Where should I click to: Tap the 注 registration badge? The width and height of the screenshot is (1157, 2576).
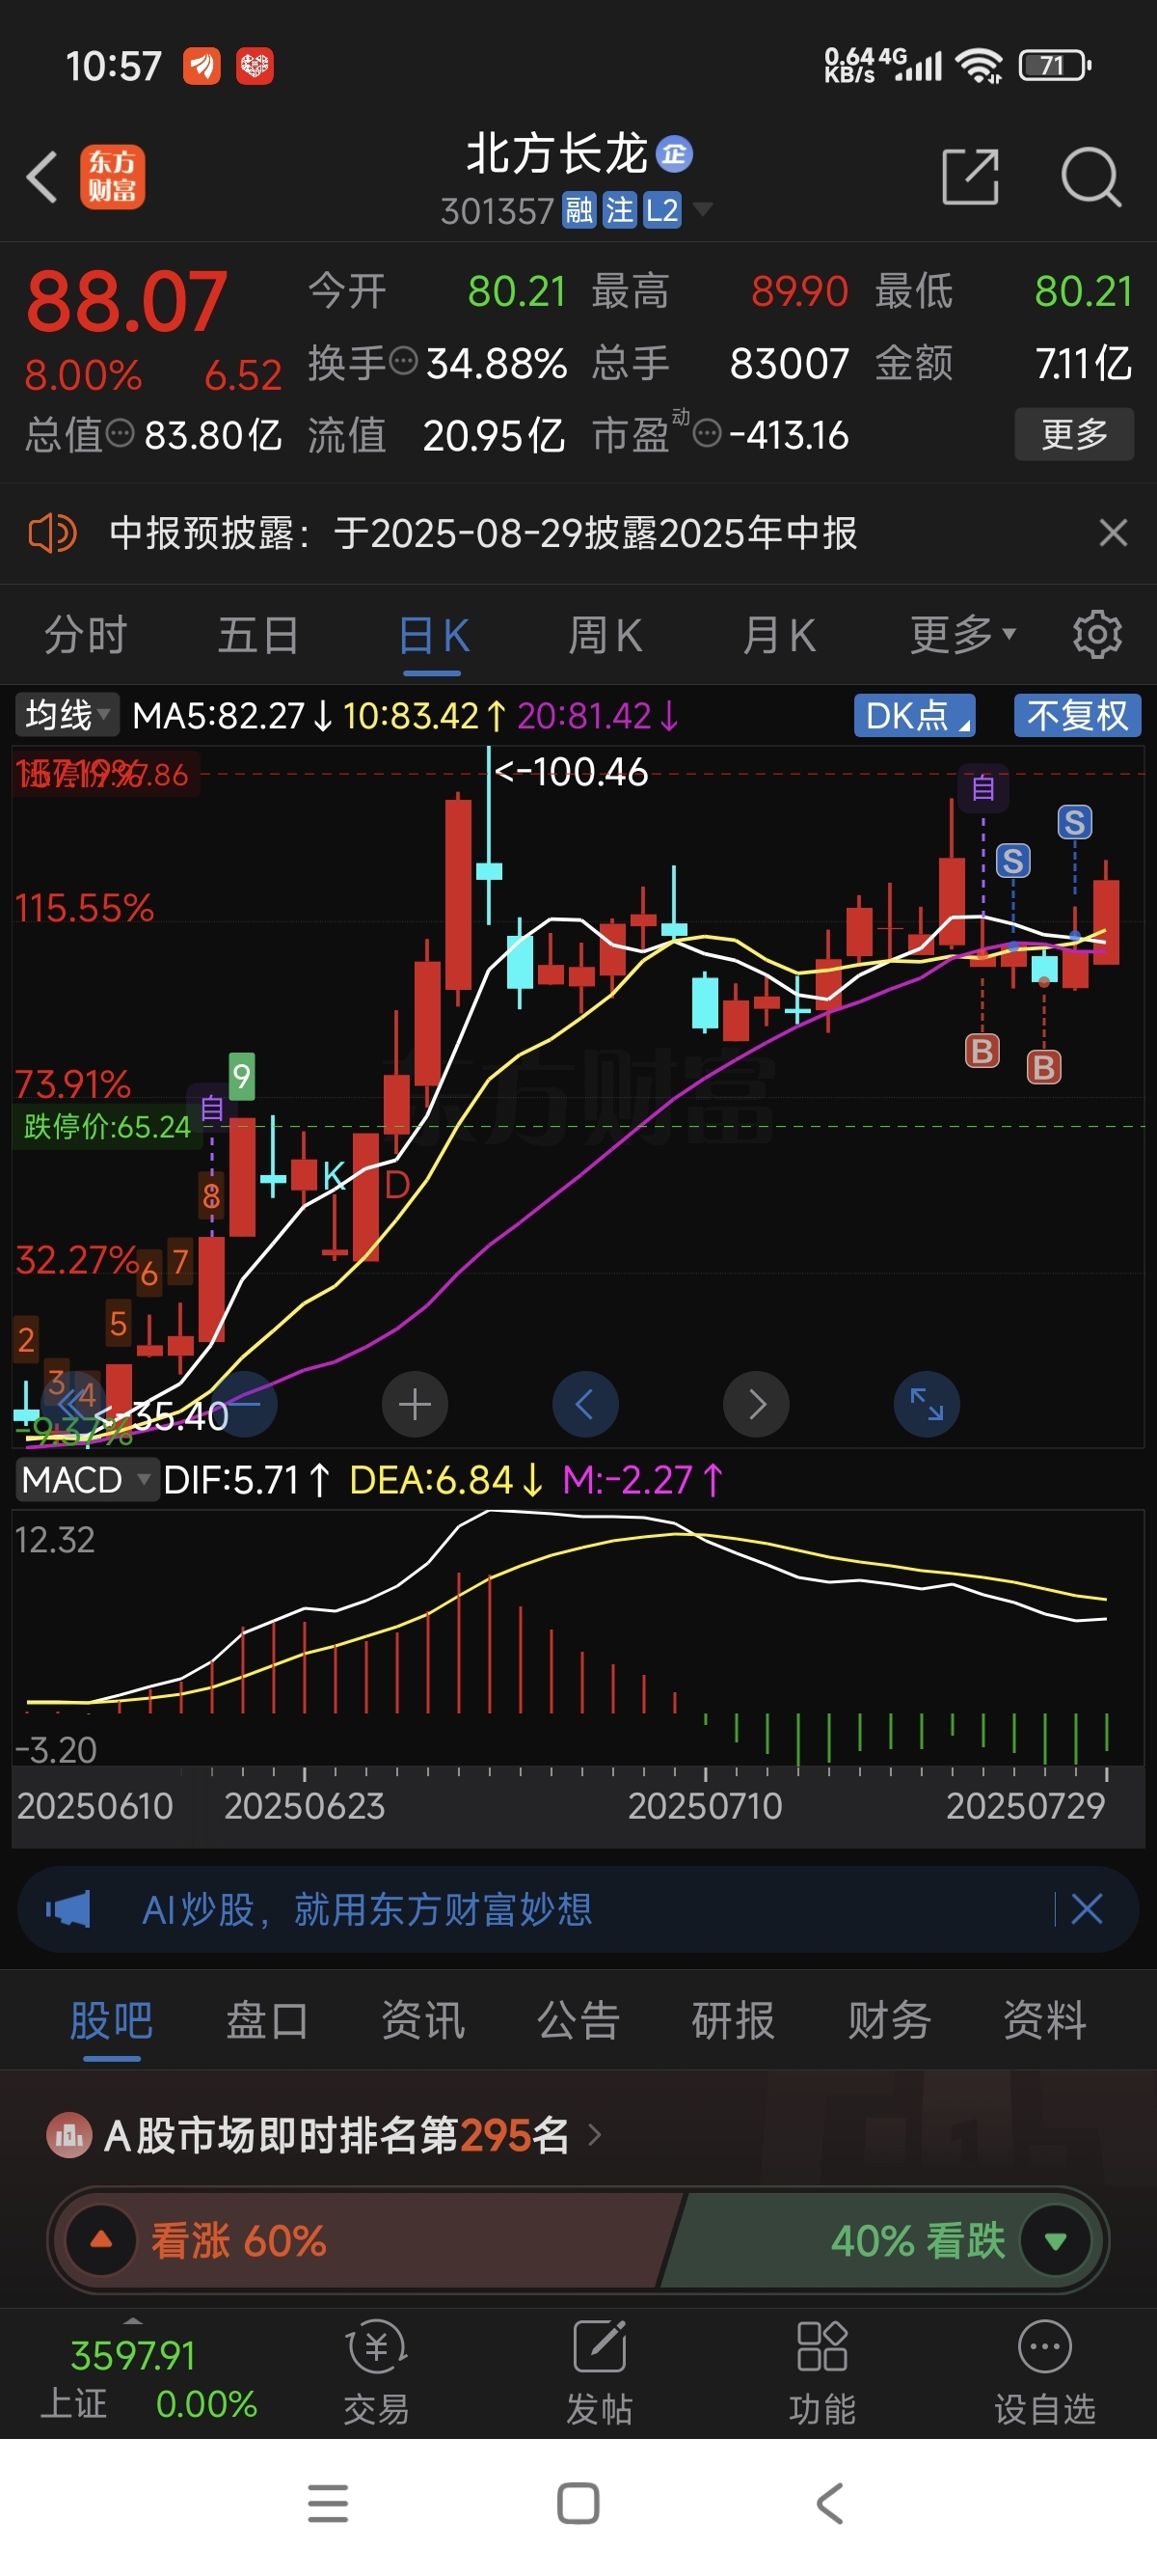tap(619, 210)
